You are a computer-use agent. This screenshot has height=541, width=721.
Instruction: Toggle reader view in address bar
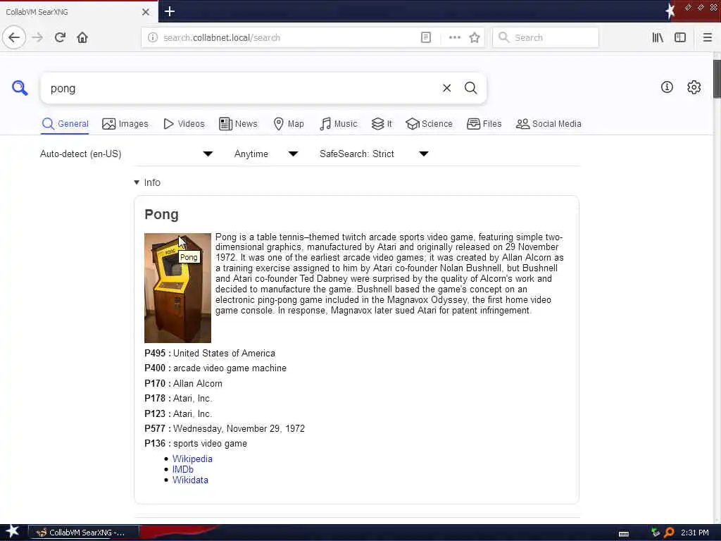click(426, 38)
